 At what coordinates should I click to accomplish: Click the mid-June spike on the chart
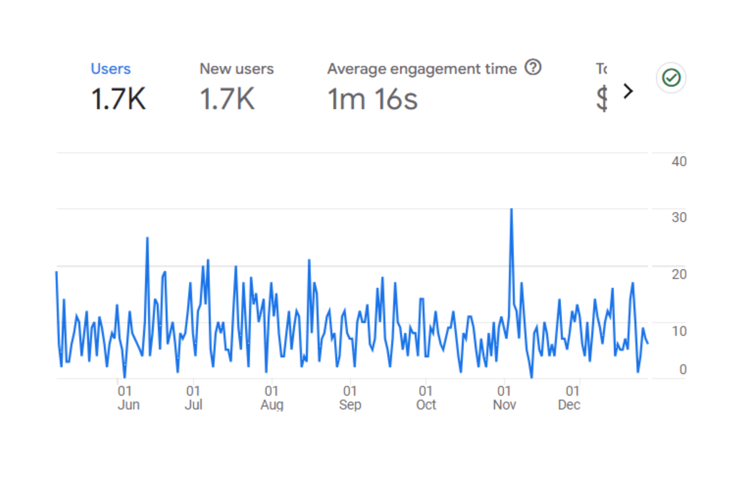(147, 238)
